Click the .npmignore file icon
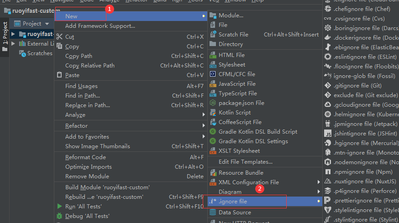399x223 pixels. (x=328, y=172)
